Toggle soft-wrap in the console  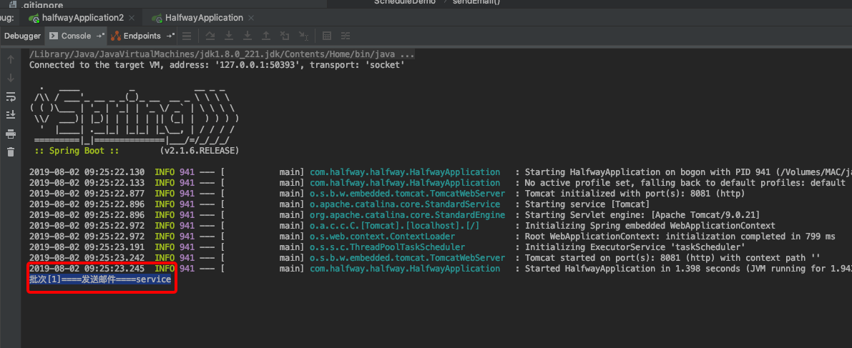pos(11,96)
